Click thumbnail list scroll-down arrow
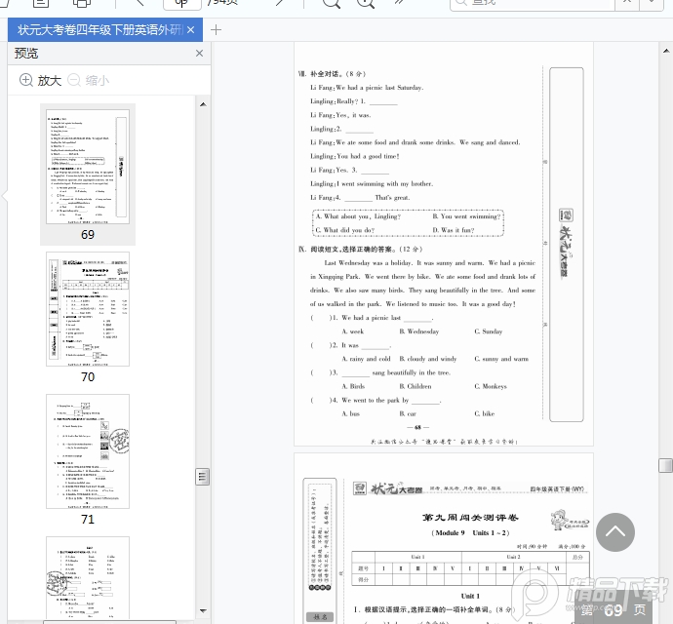 (x=203, y=610)
